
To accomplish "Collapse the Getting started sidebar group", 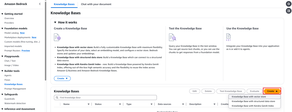I will [2, 14].
